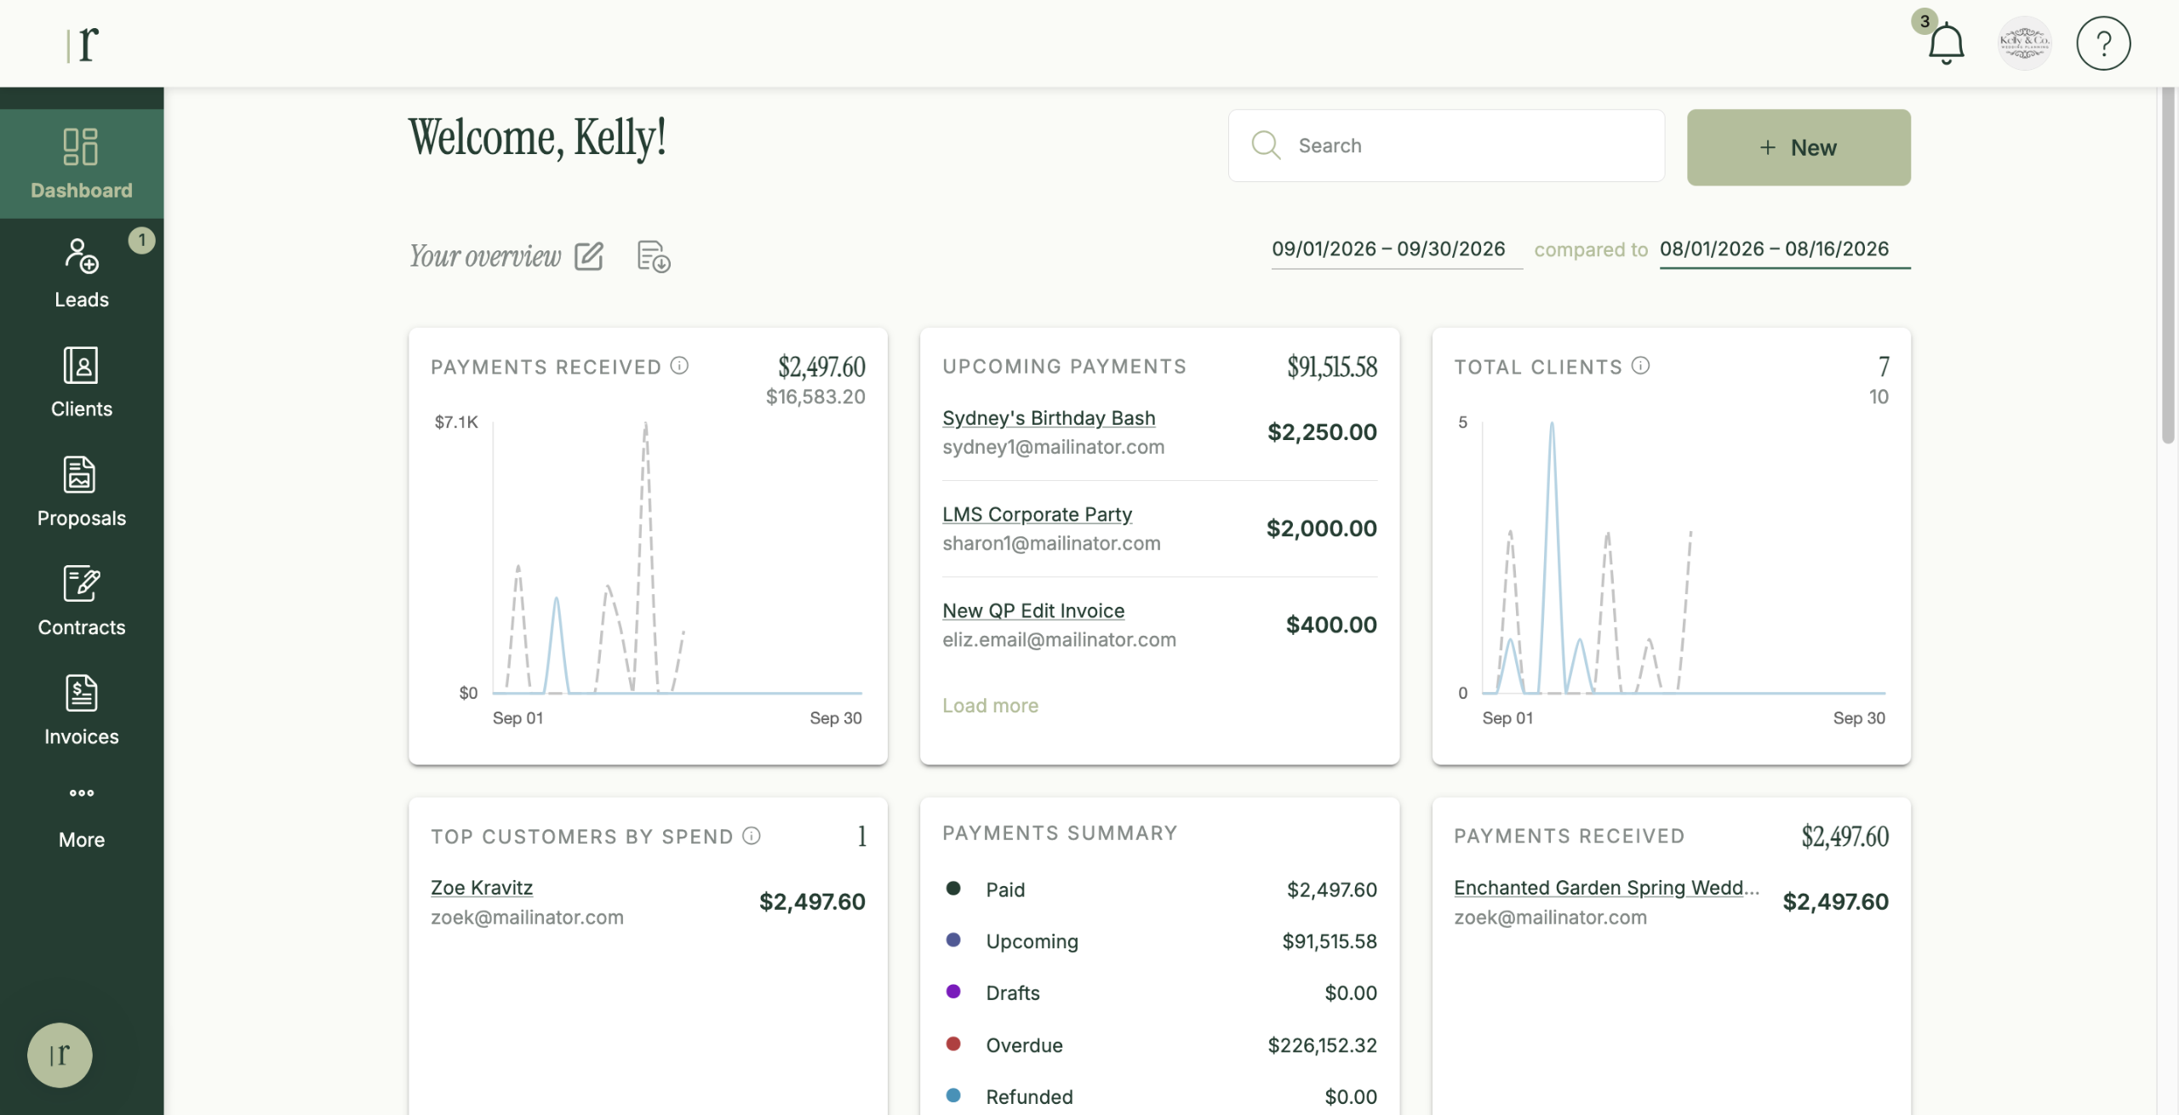
Task: Load more upcoming payments
Action: (990, 706)
